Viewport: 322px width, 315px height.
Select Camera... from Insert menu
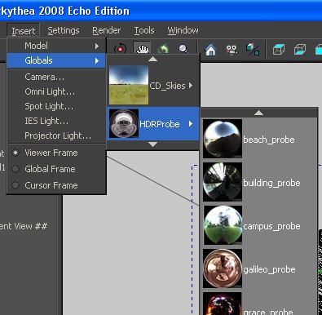pyautogui.click(x=56, y=77)
